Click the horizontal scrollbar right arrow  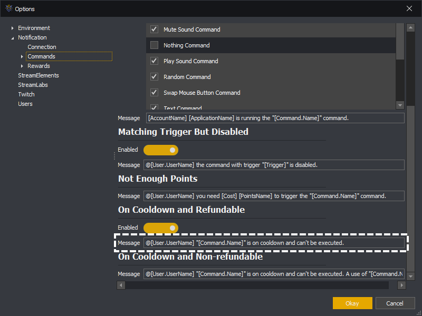(401, 285)
